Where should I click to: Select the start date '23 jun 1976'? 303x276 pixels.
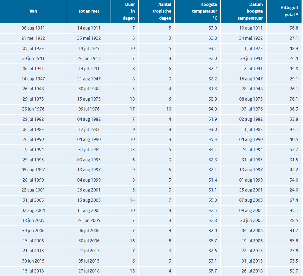(33, 109)
